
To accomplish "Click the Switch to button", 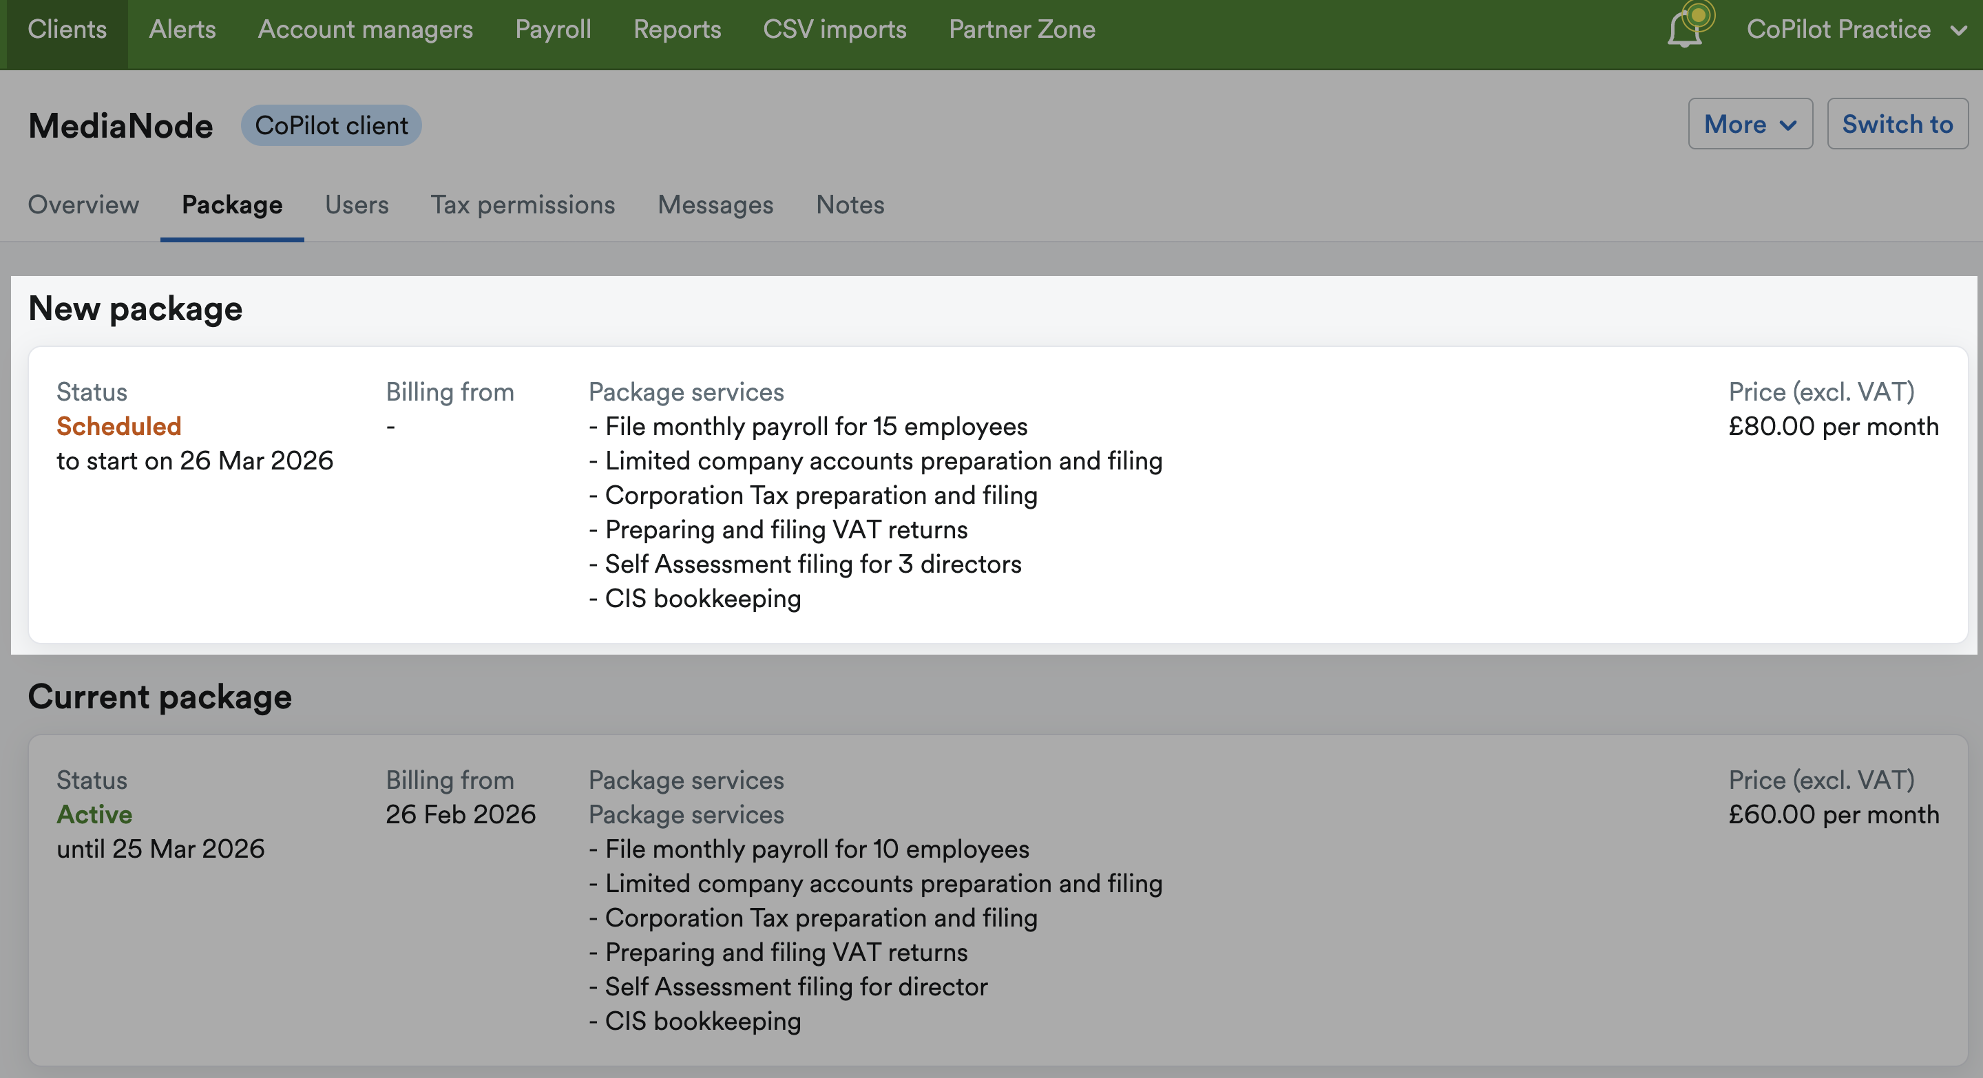I will click(x=1897, y=124).
